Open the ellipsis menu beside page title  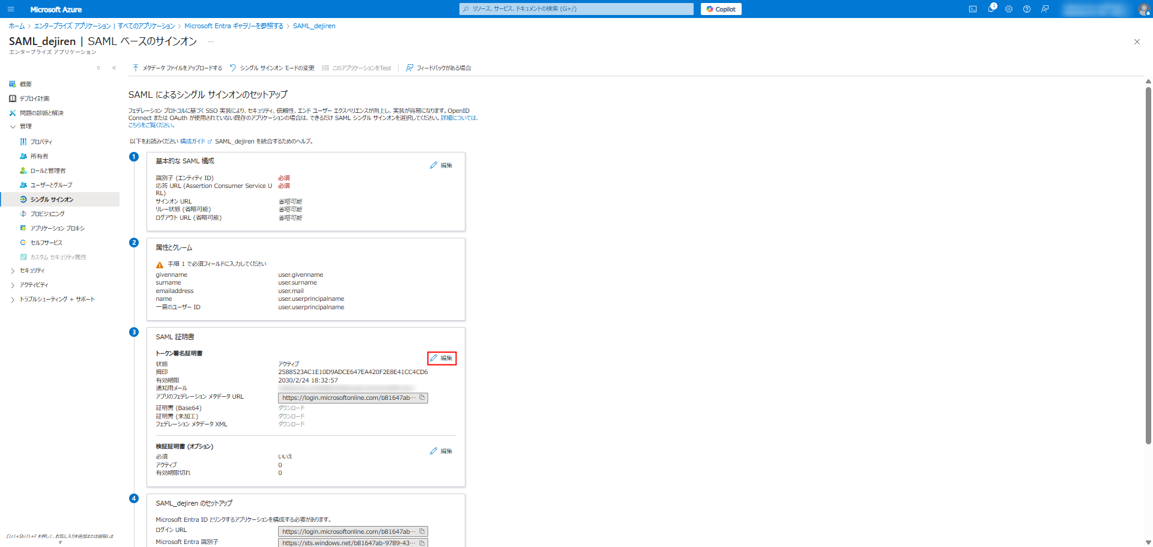[x=211, y=41]
